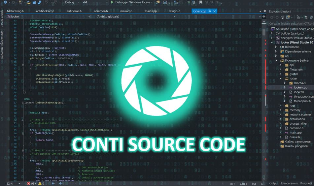Screen dimensions: 314x186
Task: Collapse the code block at CreateProcessW line
Action: [x=22, y=65]
